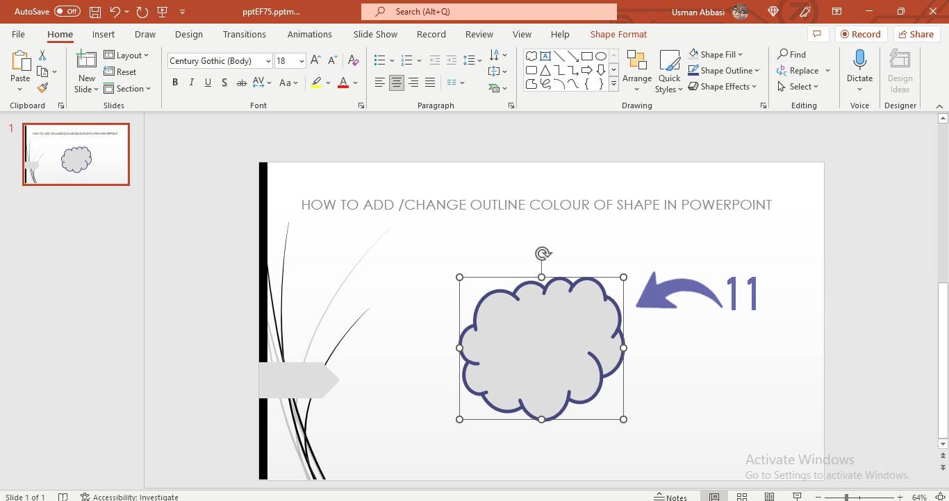Viewport: 949px width, 501px height.
Task: Start Slide Show from status bar icon
Action: pos(797,497)
